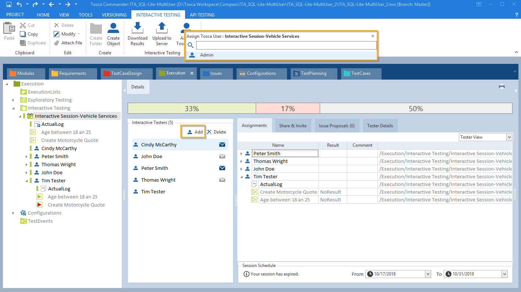Close the Assign Tosca User popup
The height and width of the screenshot is (292, 521).
coord(373,36)
